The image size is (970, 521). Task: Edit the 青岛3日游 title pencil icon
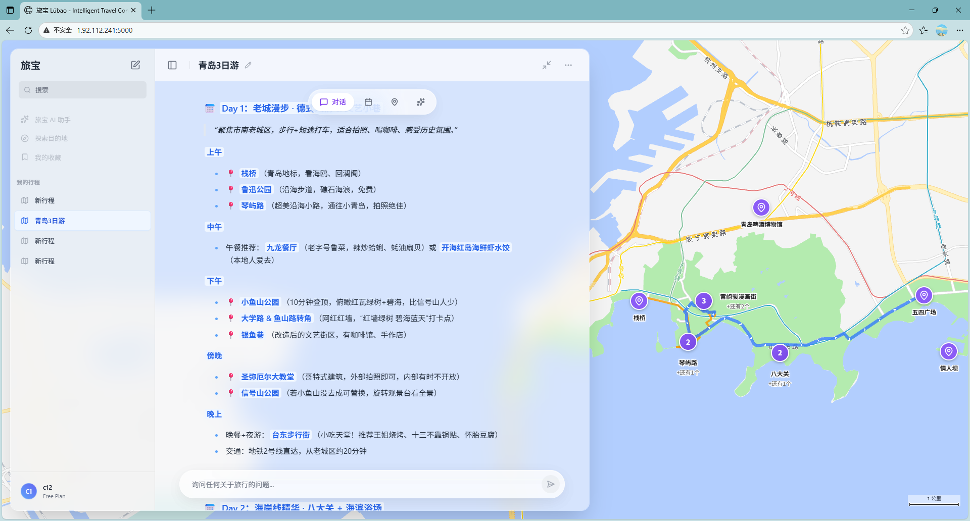click(248, 65)
